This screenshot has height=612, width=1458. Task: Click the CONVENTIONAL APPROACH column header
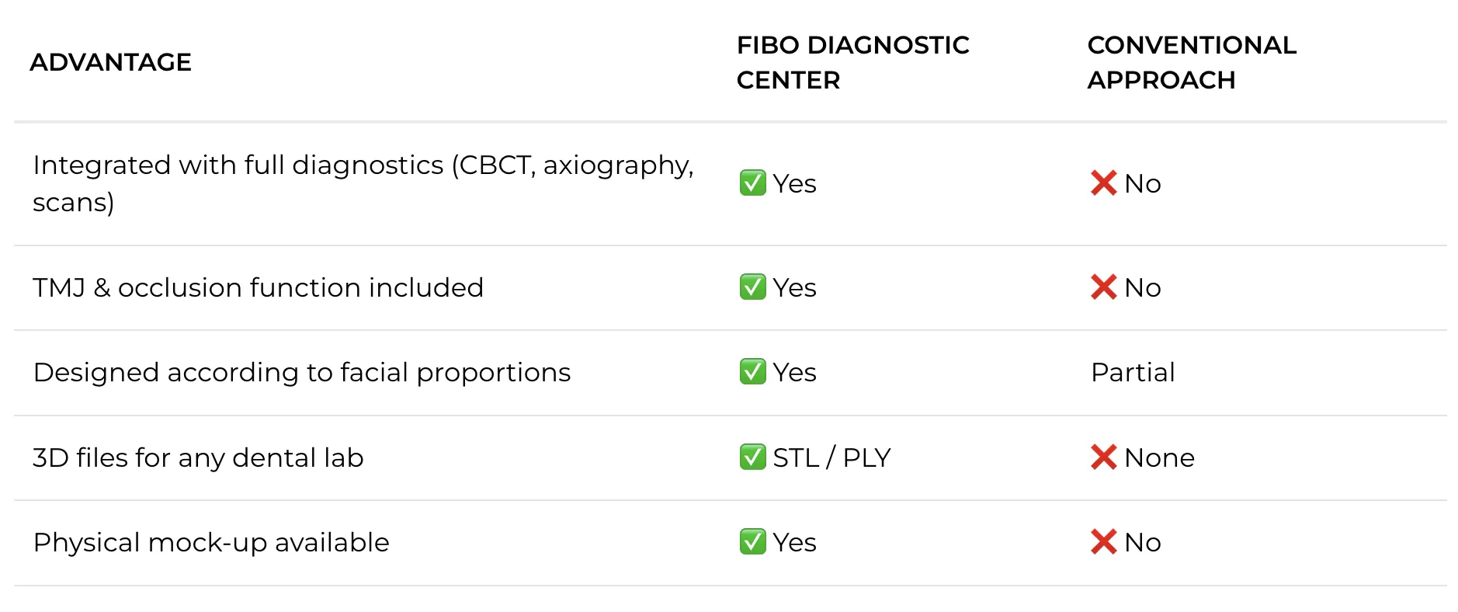(1191, 62)
